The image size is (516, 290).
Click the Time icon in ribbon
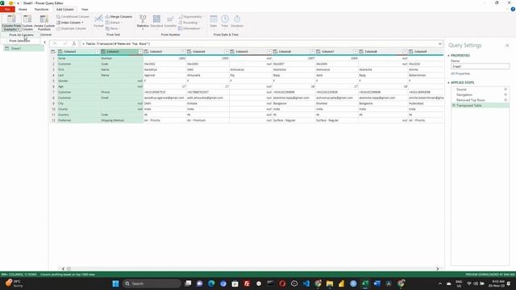coord(225,19)
